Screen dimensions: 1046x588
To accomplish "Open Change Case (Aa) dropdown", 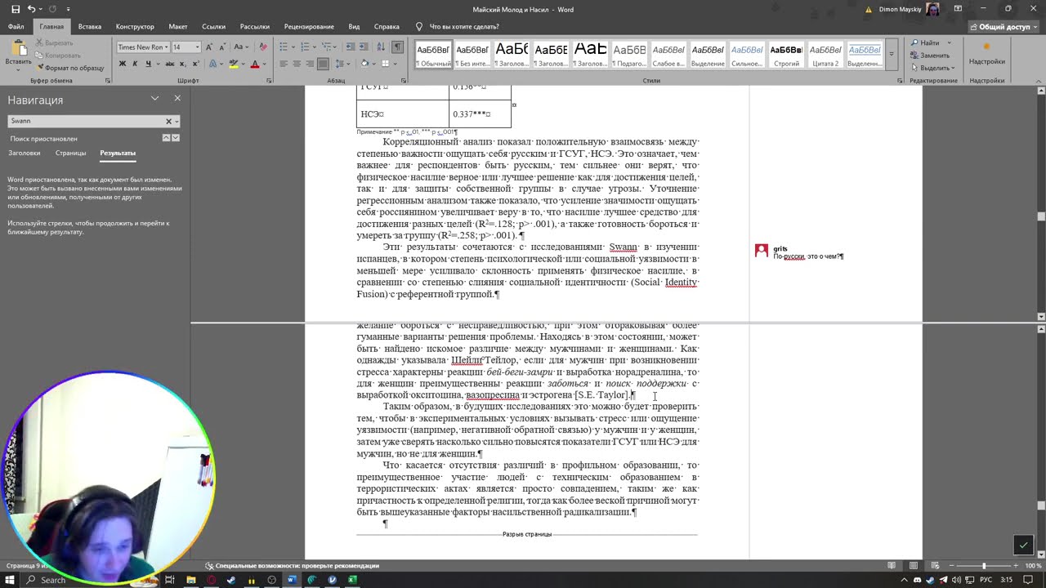I will [x=244, y=47].
